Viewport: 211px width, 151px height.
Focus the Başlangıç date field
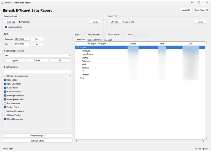pyautogui.click(x=22, y=39)
